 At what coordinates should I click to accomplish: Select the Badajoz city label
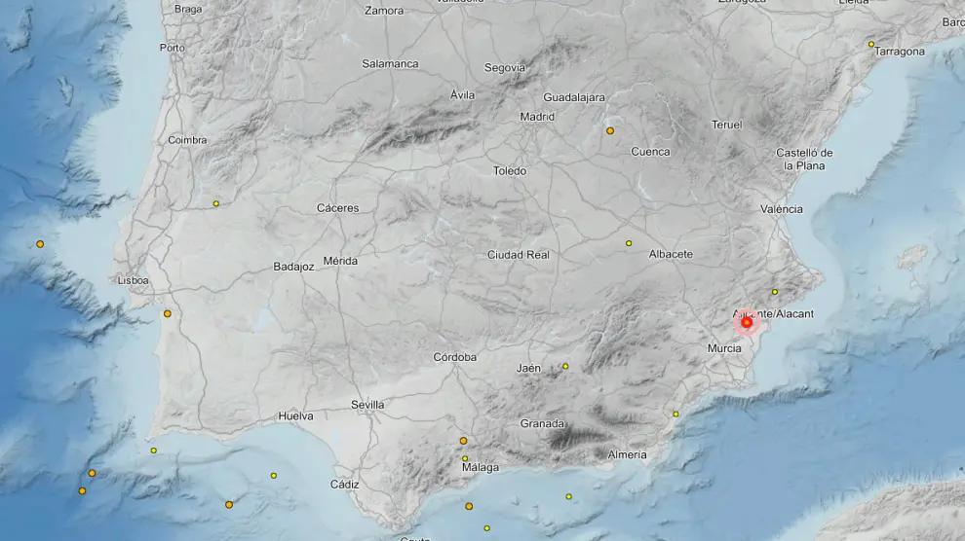293,267
